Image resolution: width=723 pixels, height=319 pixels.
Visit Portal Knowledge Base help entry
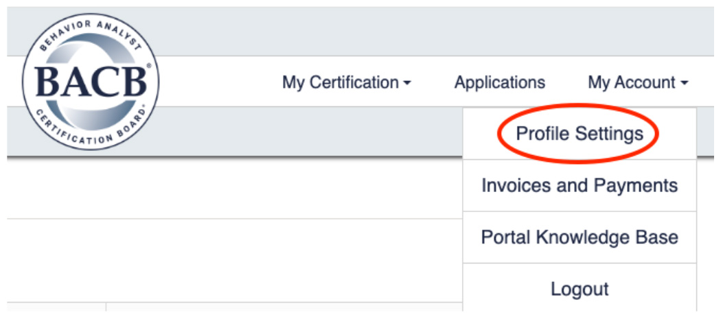pyautogui.click(x=579, y=237)
